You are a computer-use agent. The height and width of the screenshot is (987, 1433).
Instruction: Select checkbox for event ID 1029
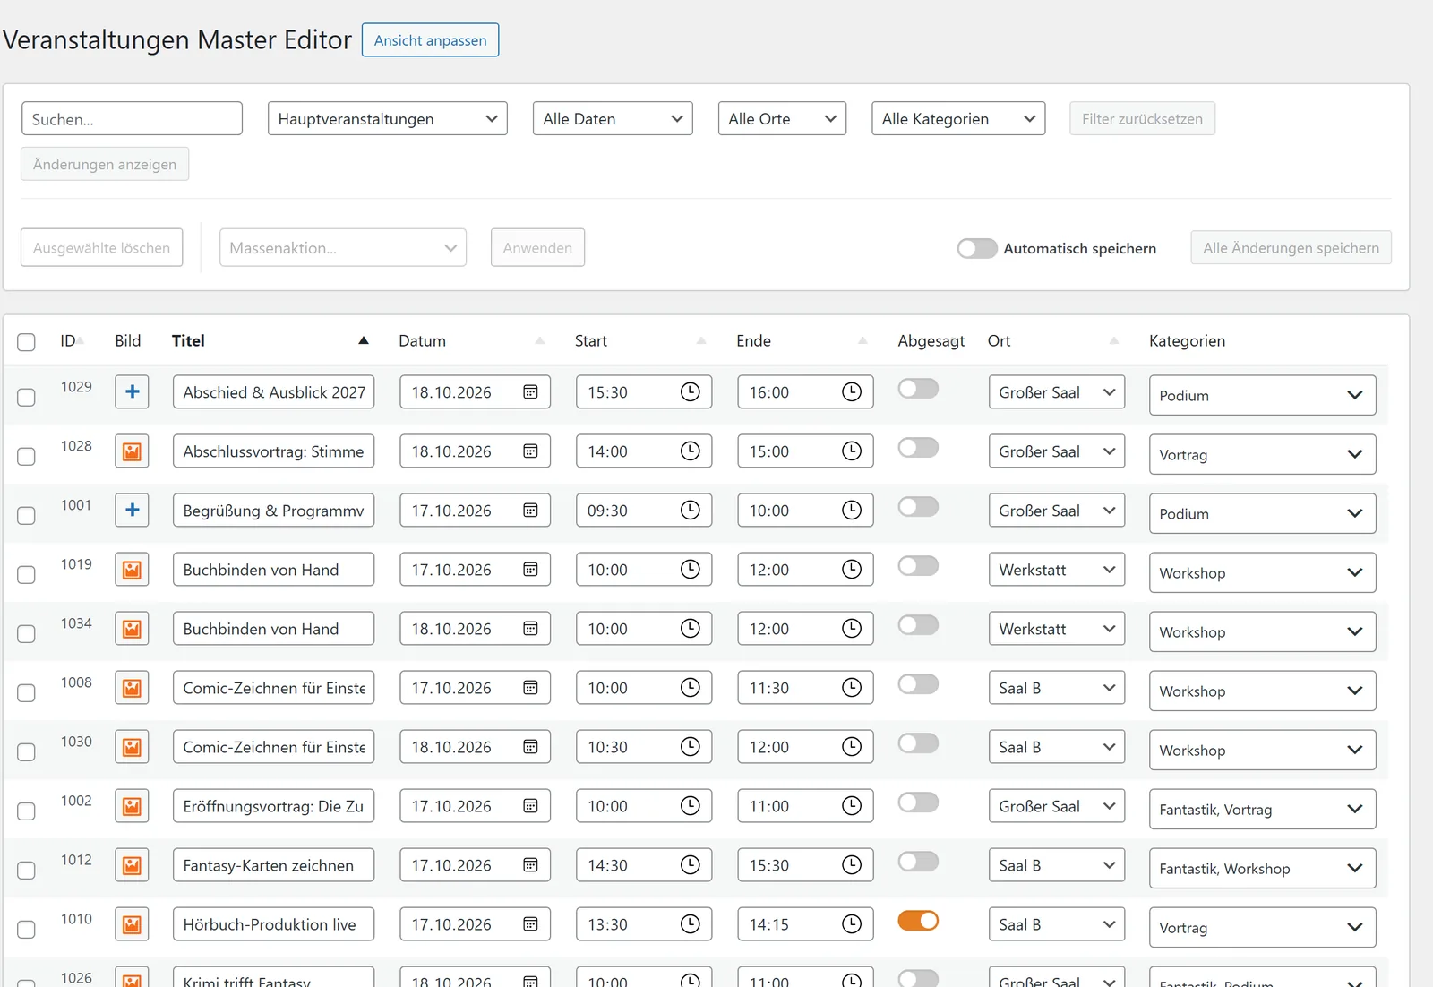26,397
